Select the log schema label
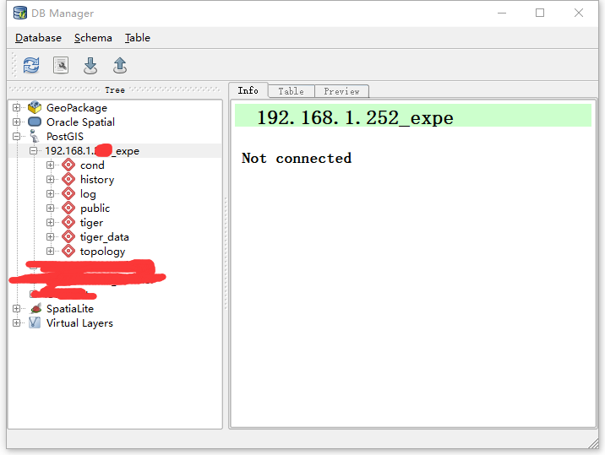The image size is (605, 455). click(x=88, y=194)
